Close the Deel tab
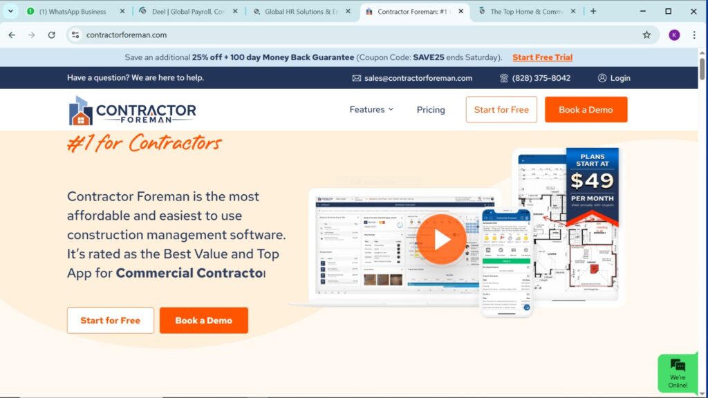The height and width of the screenshot is (398, 708). tap(235, 11)
